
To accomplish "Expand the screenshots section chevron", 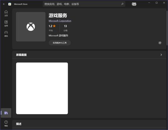I will [x=161, y=55].
